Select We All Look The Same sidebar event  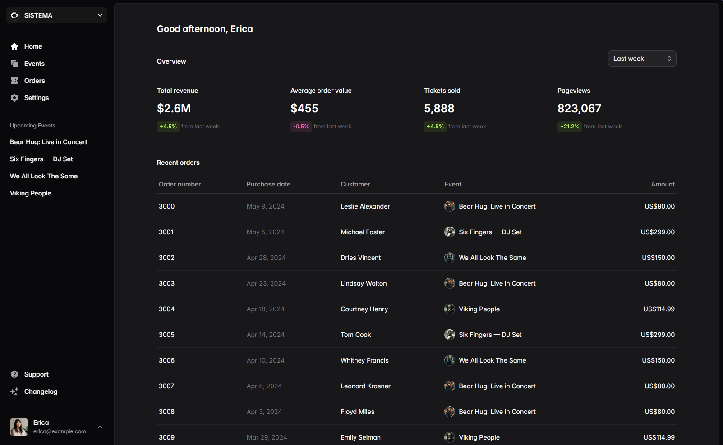click(x=44, y=176)
